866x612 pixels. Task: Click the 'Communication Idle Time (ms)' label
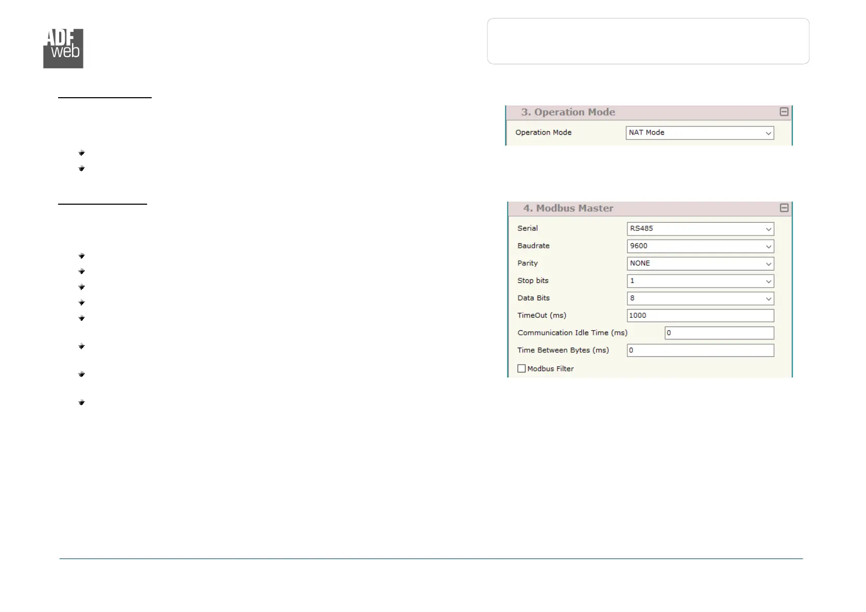click(x=572, y=333)
